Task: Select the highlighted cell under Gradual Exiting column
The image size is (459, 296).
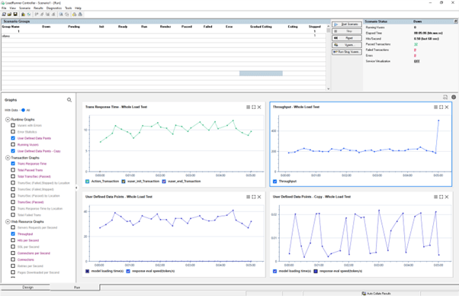Action: coord(261,73)
